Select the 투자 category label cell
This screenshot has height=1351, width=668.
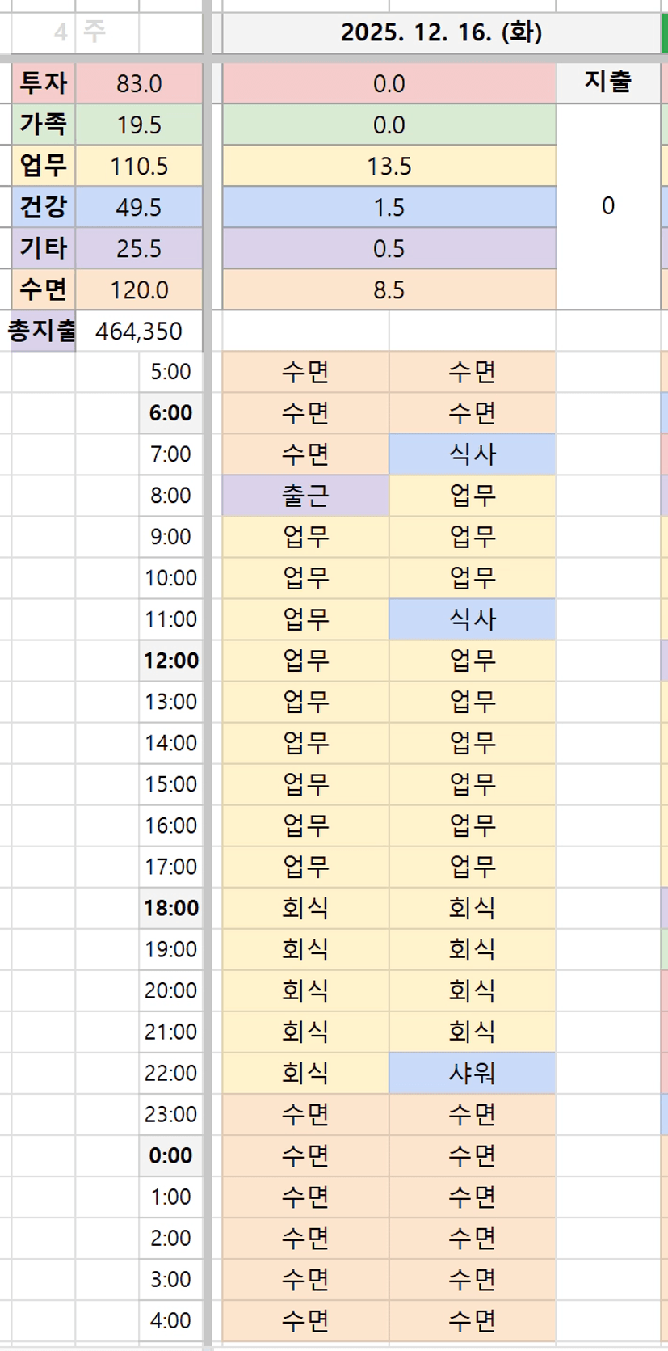point(44,83)
